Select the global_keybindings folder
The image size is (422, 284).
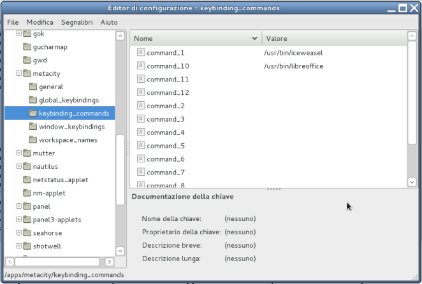pyautogui.click(x=69, y=100)
